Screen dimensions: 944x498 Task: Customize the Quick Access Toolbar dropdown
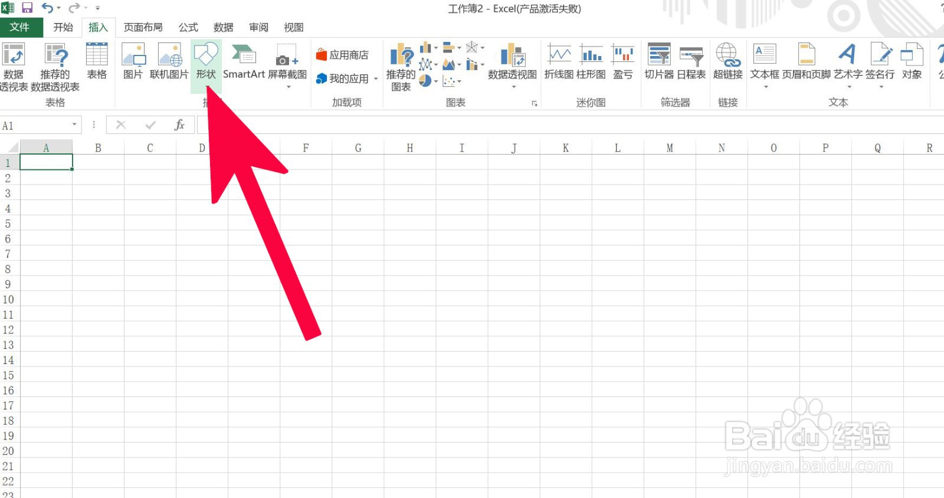(97, 8)
